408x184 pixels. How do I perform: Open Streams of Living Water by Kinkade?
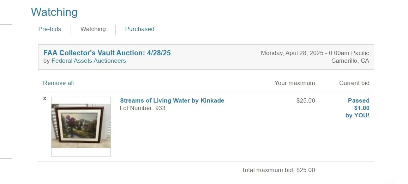click(x=172, y=100)
